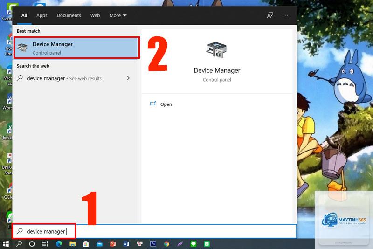The width and height of the screenshot is (373, 249).
Task: Launch Microsoft Edge from the taskbar
Action: (x=59, y=244)
